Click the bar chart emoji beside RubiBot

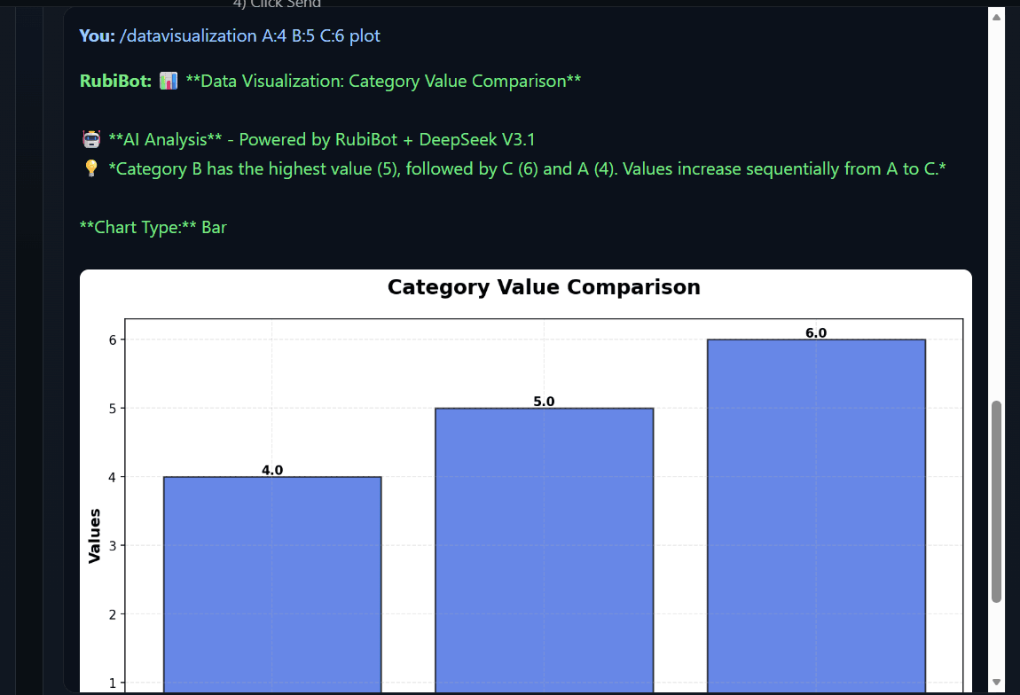(169, 82)
